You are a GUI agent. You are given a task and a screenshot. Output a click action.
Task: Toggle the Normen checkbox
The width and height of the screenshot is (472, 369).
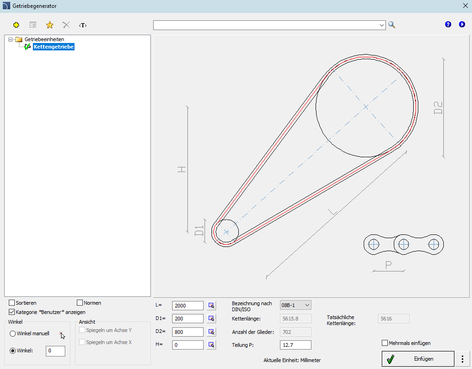click(80, 302)
